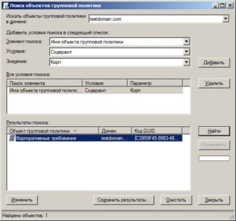Click the Закрыть button
Image resolution: width=236 pixels, height=221 pixels.
coord(214,200)
